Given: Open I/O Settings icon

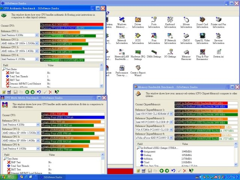Looking at the screenshot, I should pyautogui.click(x=170, y=54).
